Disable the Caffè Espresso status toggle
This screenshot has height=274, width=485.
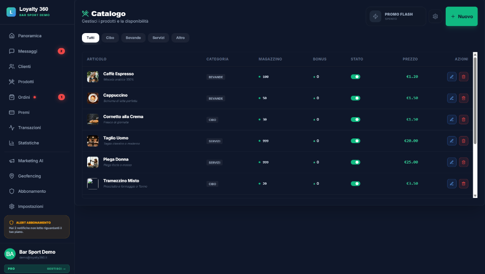point(355,77)
